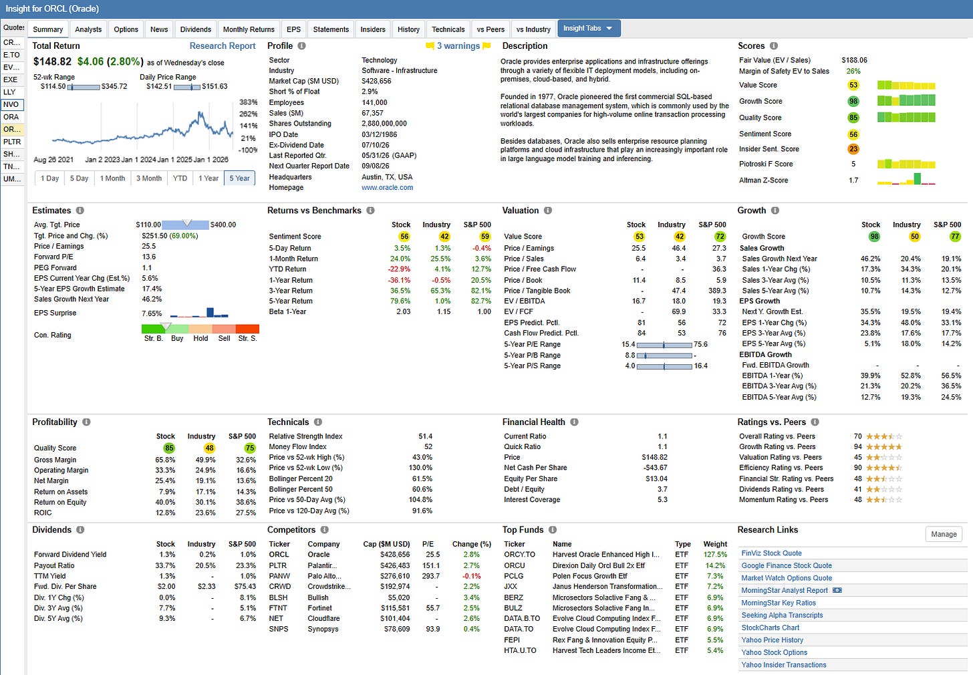Screen dimensions: 973x675
Task: Click the yellow flag left of '3 warnings'
Action: (430, 46)
